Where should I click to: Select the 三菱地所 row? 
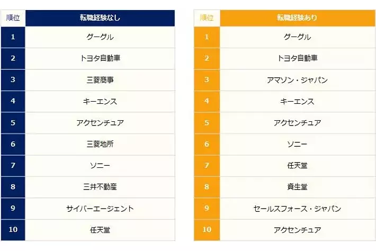[x=100, y=144]
